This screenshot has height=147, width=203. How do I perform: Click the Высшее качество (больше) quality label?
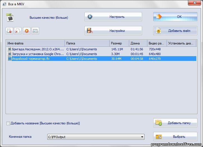click(49, 18)
